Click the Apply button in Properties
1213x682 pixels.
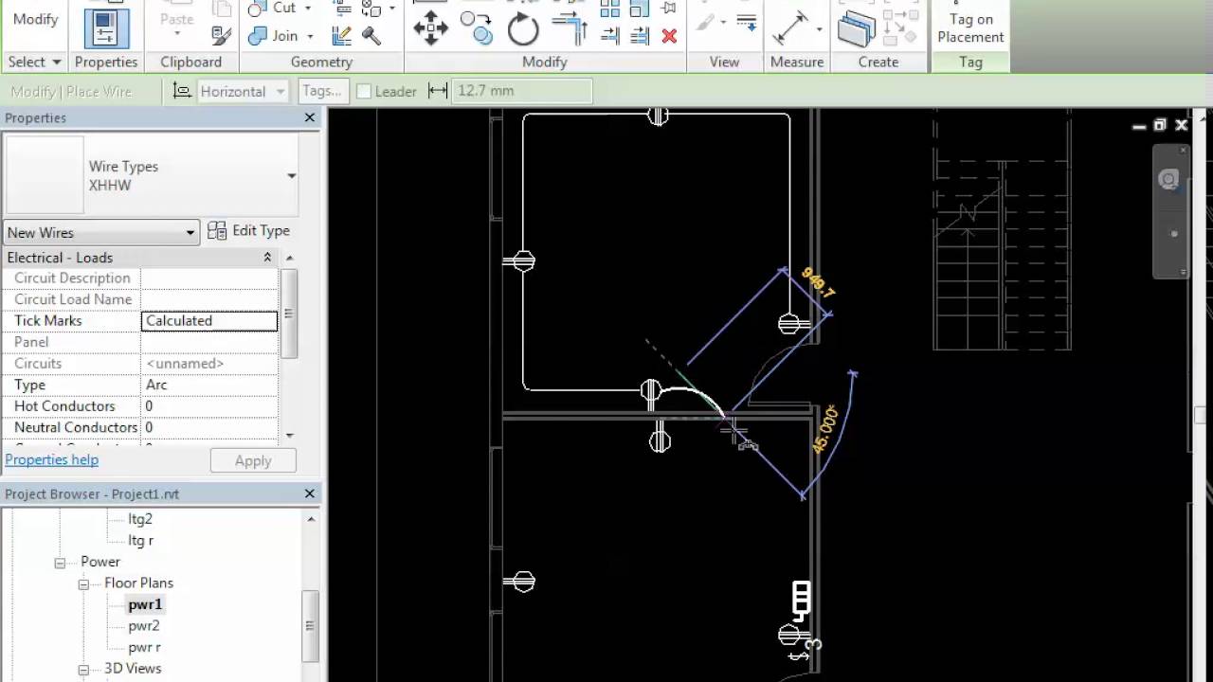point(253,460)
